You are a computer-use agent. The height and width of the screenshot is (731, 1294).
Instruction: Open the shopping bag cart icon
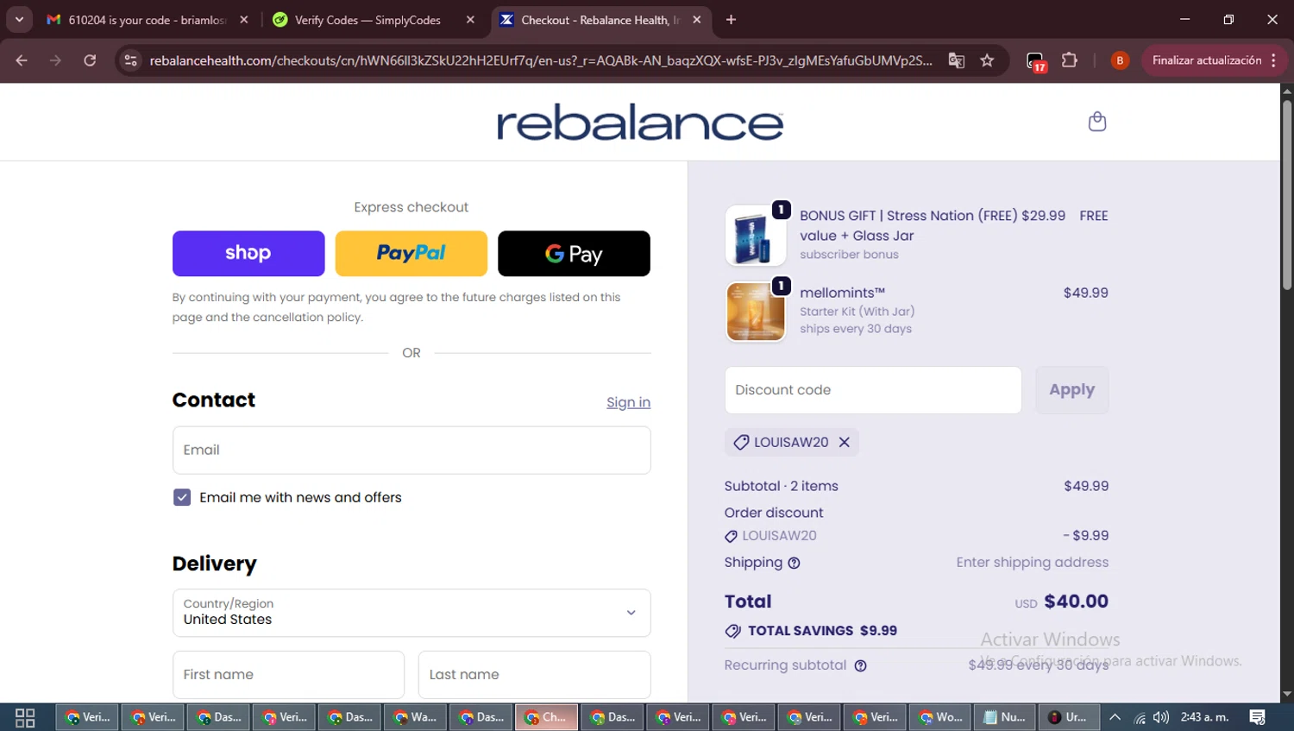pyautogui.click(x=1096, y=122)
